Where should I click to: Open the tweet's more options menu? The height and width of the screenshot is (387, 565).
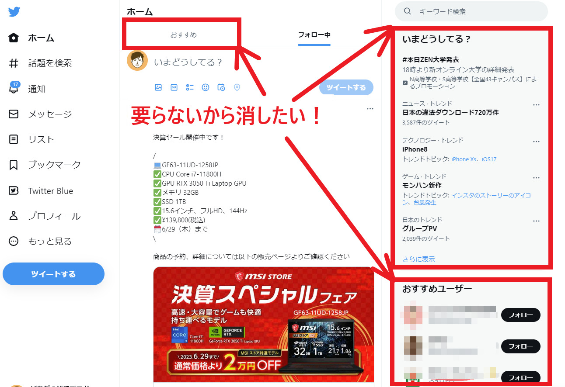tap(370, 108)
